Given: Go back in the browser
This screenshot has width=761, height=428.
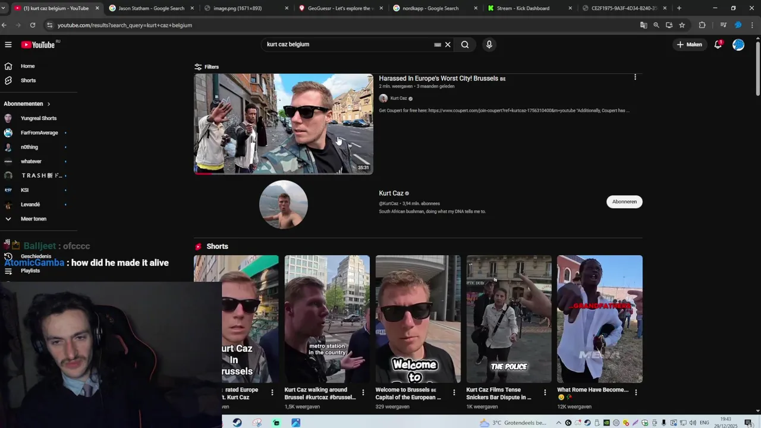Looking at the screenshot, I should point(4,25).
